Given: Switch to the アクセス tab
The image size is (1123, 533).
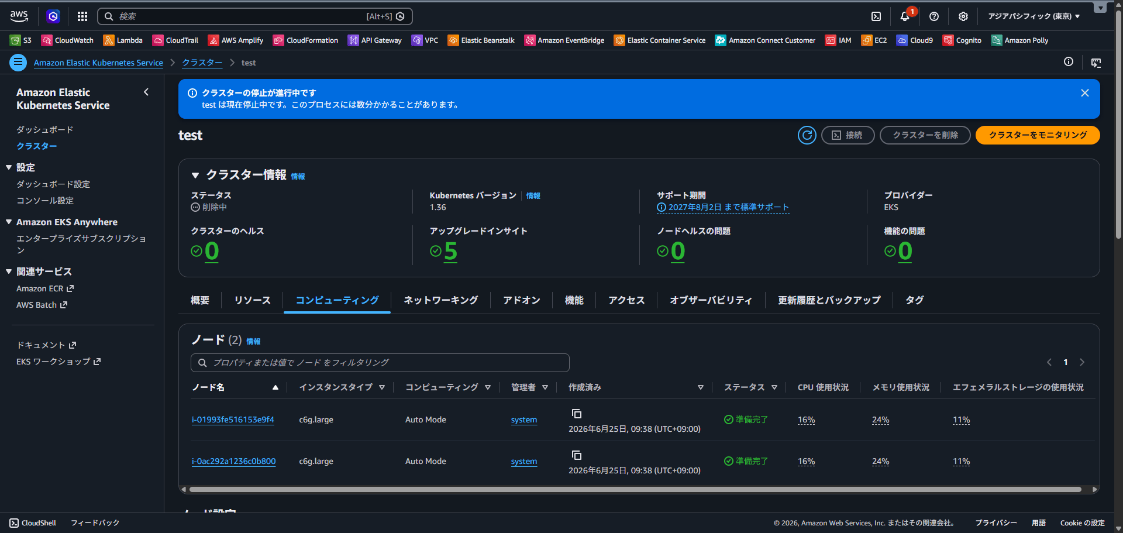Looking at the screenshot, I should 626,300.
